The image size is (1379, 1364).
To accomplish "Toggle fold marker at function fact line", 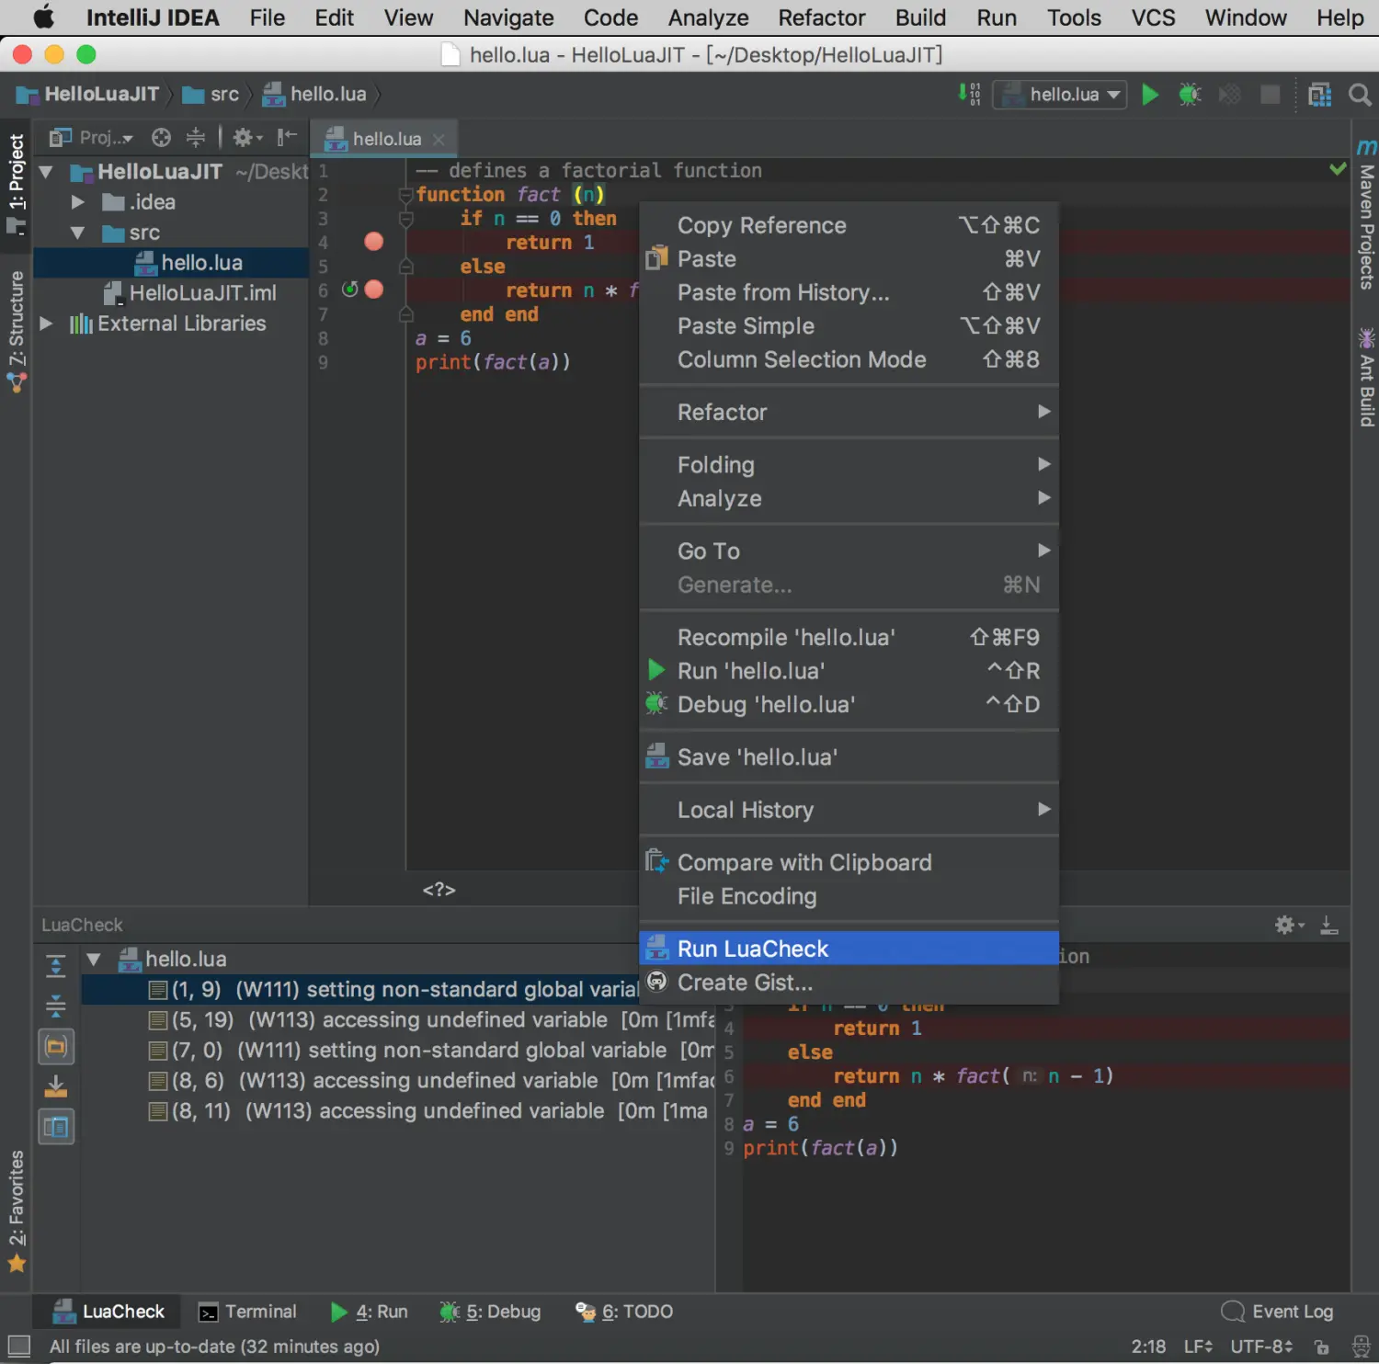I will pos(405,195).
